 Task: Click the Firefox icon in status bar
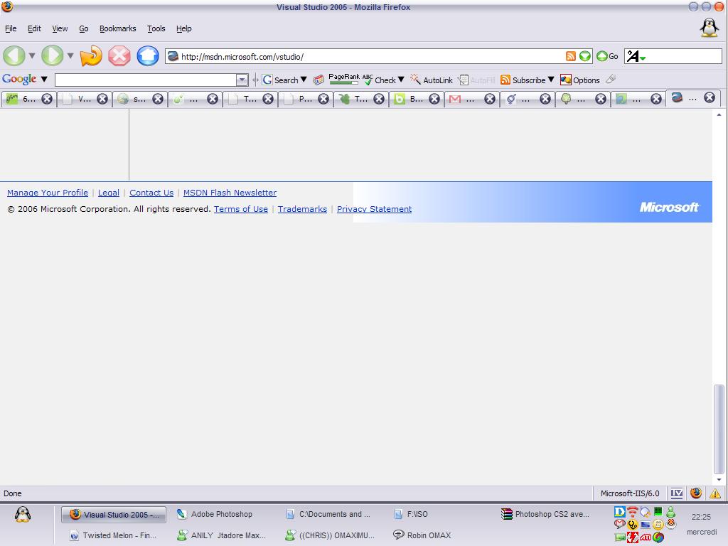tap(696, 493)
